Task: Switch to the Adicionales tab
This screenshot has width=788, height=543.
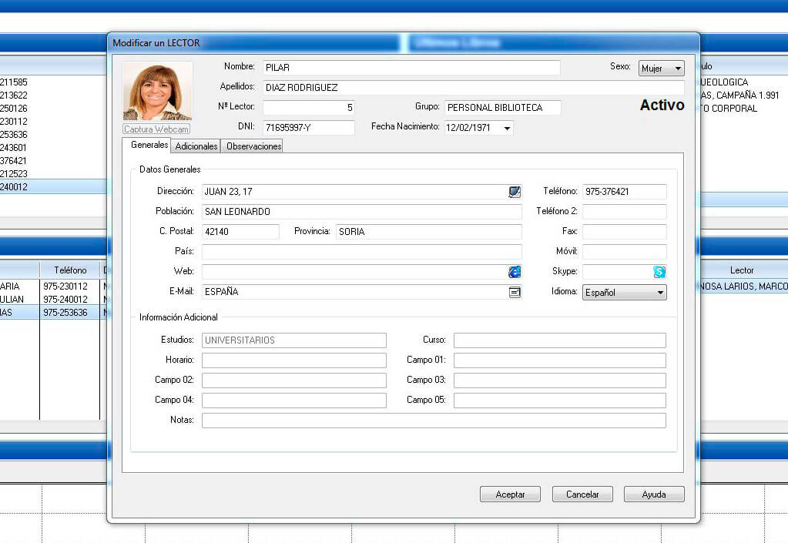Action: (196, 146)
